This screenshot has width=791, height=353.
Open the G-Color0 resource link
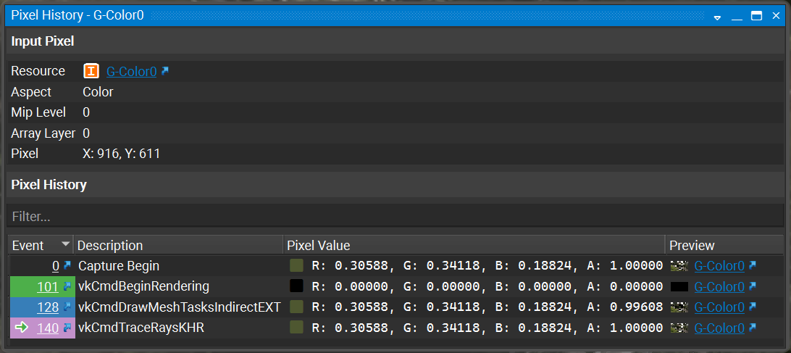pyautogui.click(x=131, y=72)
